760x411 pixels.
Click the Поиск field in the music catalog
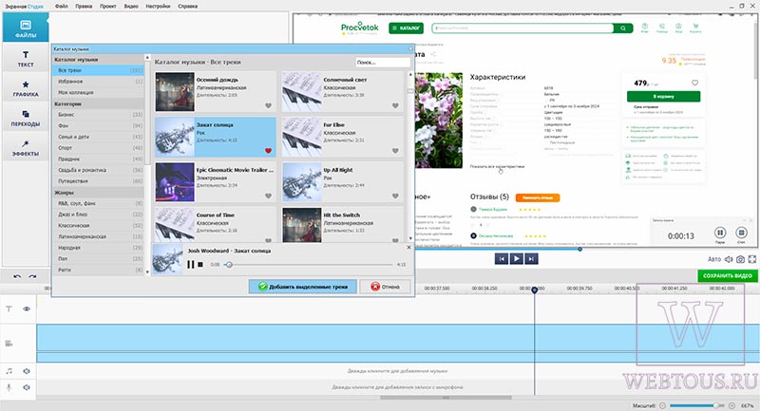click(383, 63)
